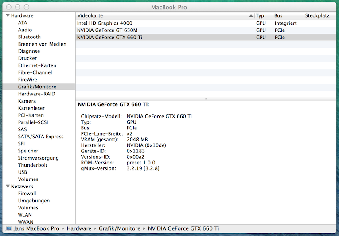The image size is (339, 236).
Task: Collapse the Hardware section triangle
Action: [8, 15]
